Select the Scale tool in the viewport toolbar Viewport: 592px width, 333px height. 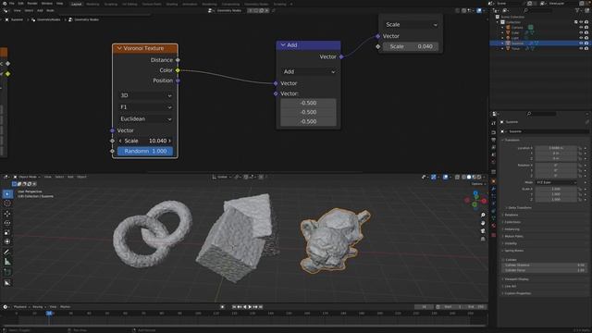point(7,232)
